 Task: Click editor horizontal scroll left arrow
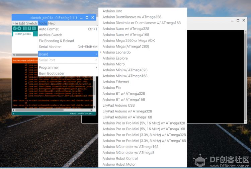tap(14, 55)
